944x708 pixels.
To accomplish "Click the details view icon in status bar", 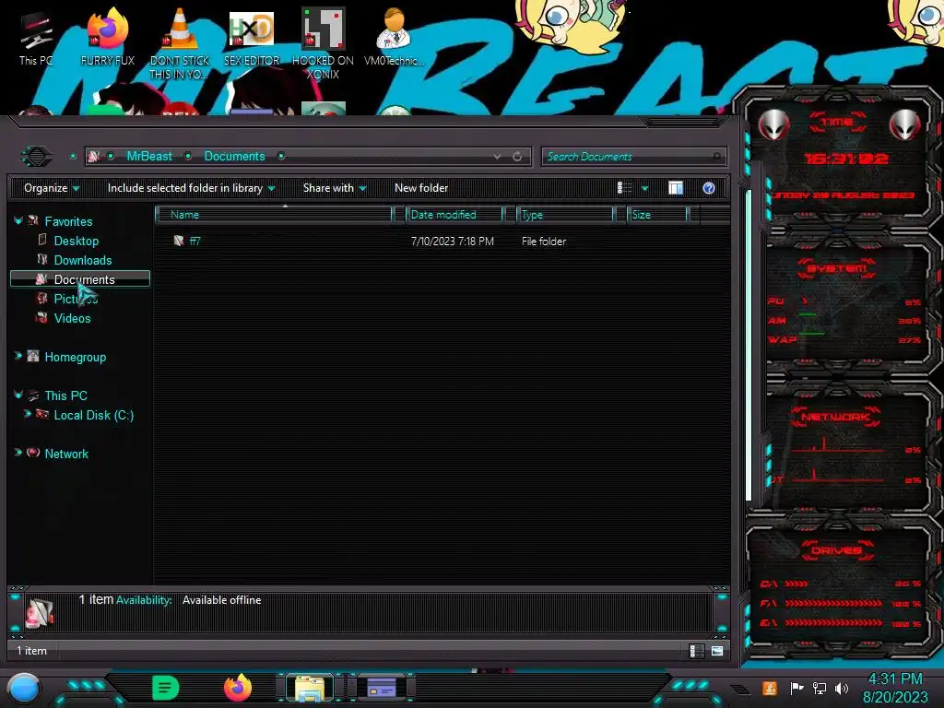I will point(697,651).
